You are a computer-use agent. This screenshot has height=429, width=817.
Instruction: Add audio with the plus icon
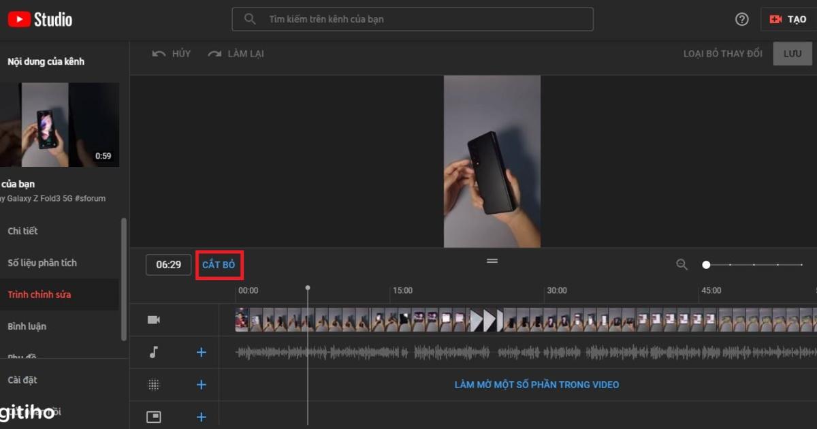click(x=201, y=352)
